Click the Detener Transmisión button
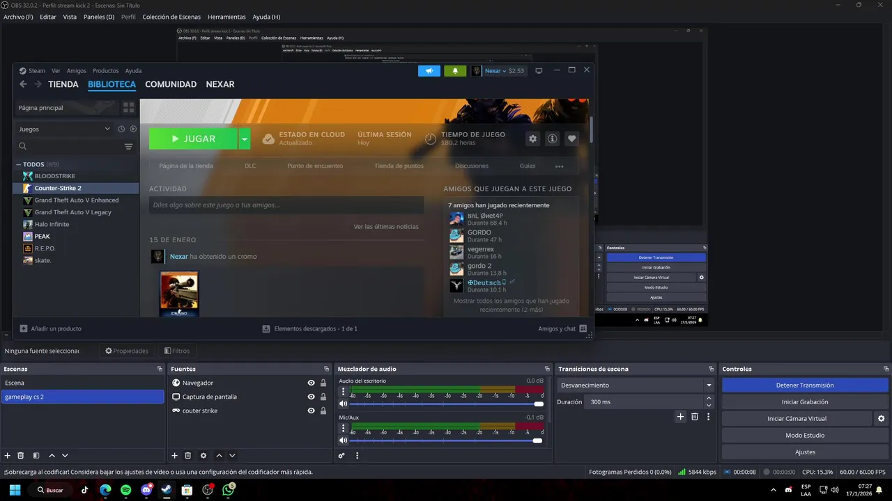The image size is (892, 501). click(805, 385)
